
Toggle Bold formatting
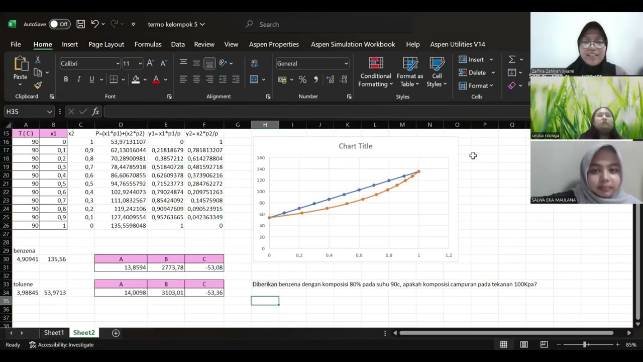[x=66, y=79]
